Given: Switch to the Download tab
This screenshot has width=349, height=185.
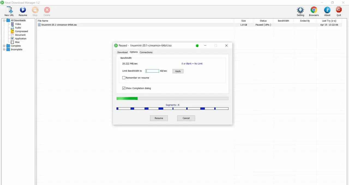Looking at the screenshot, I should click(122, 52).
